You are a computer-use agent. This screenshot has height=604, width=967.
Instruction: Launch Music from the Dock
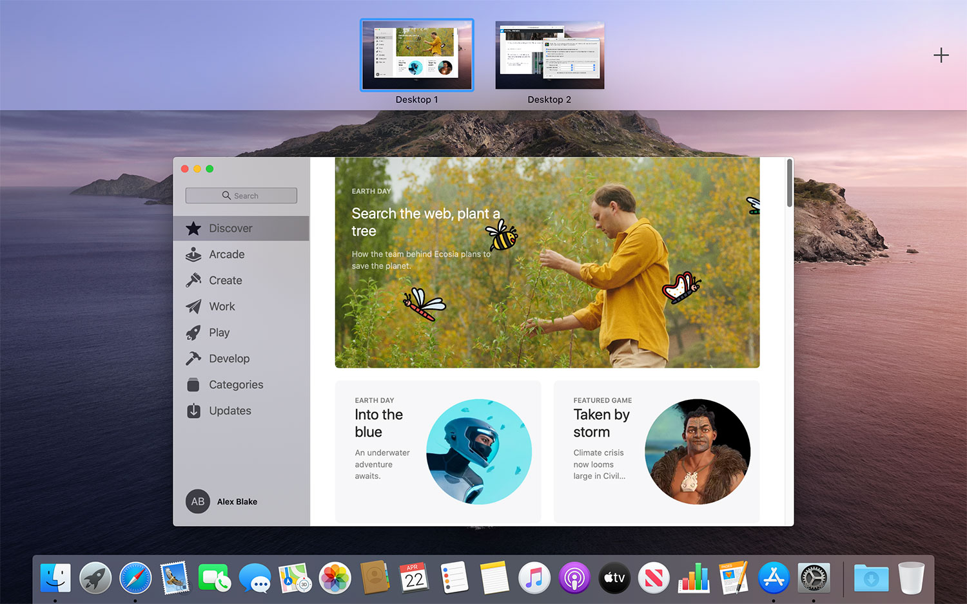coord(534,578)
